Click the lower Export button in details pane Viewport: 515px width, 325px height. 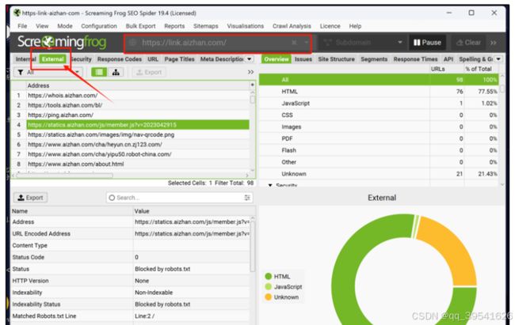31,198
